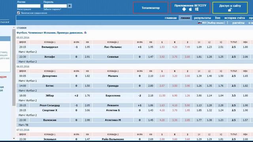253x142 pixels.
Task: Open the Забыли пароль? link
Action: tap(52, 9)
